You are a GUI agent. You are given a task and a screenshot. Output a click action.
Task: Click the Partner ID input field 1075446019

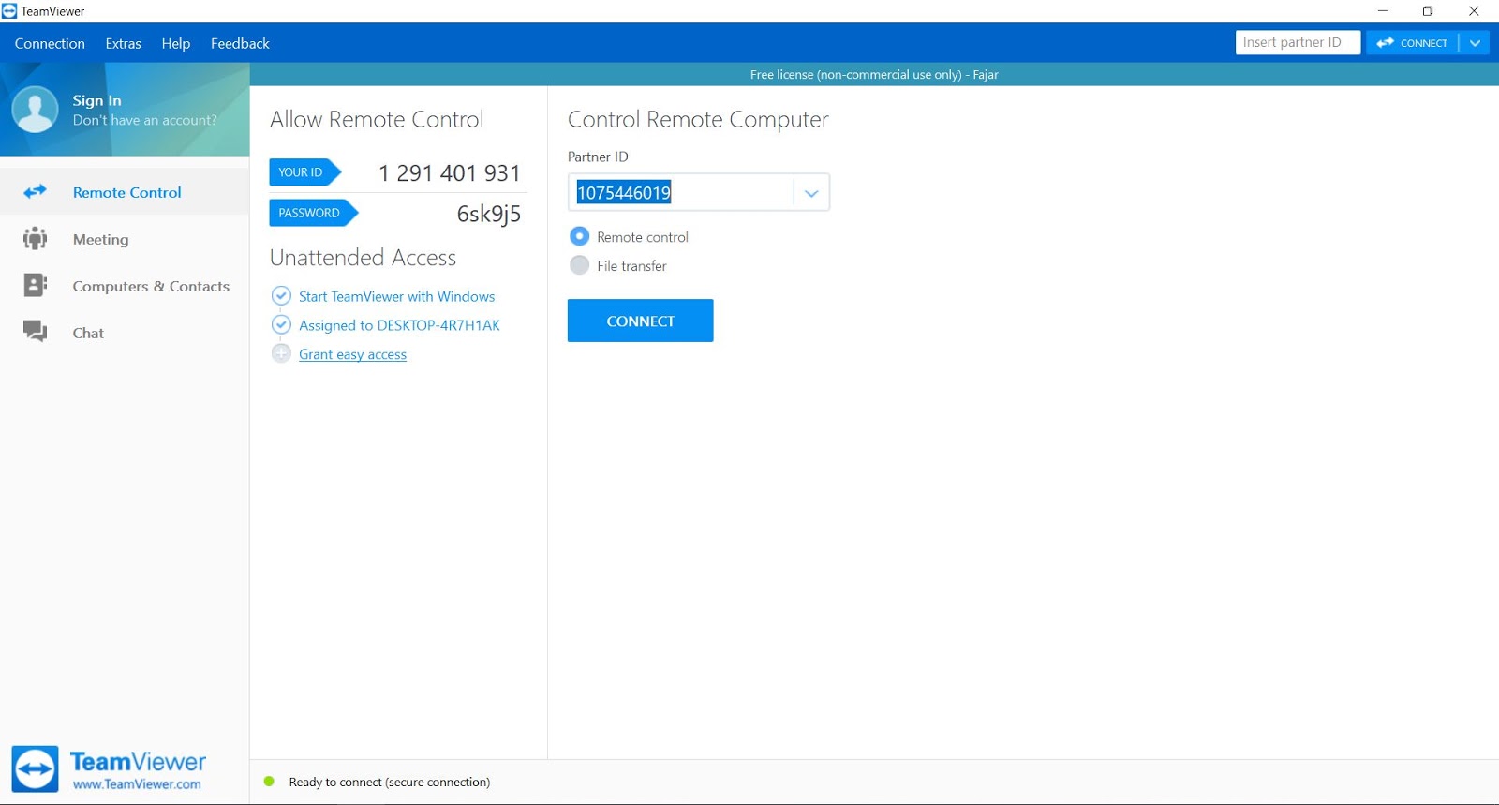(x=681, y=193)
